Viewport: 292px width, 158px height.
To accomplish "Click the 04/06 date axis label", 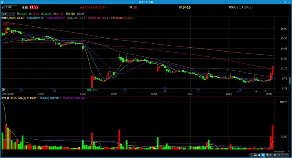I will tap(83, 94).
